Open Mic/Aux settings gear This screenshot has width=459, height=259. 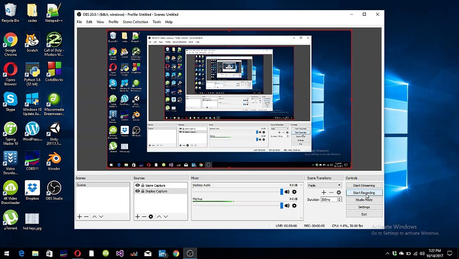[x=294, y=206]
